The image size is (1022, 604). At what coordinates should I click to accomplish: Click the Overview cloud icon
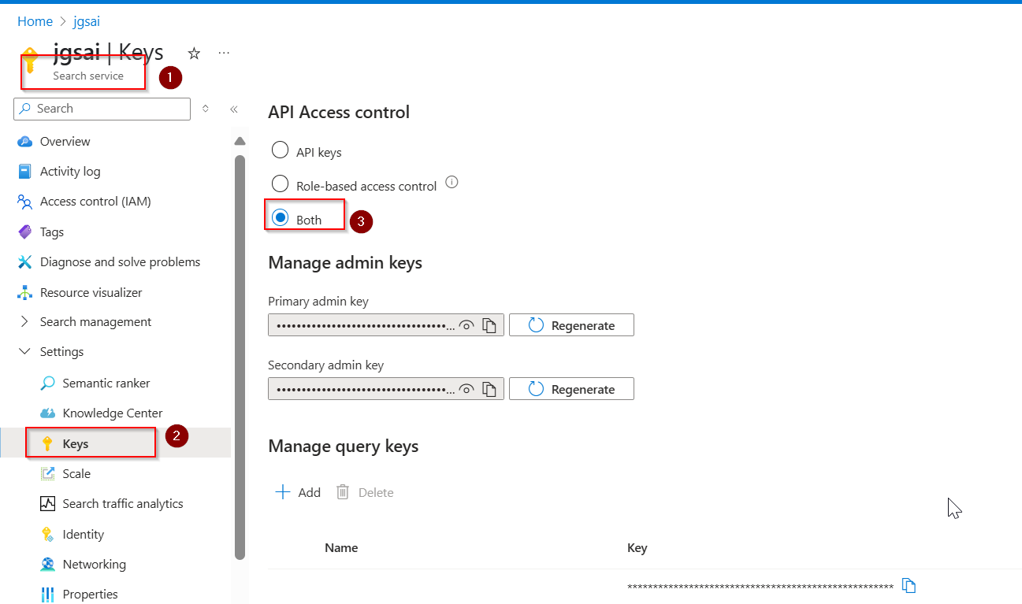[25, 142]
